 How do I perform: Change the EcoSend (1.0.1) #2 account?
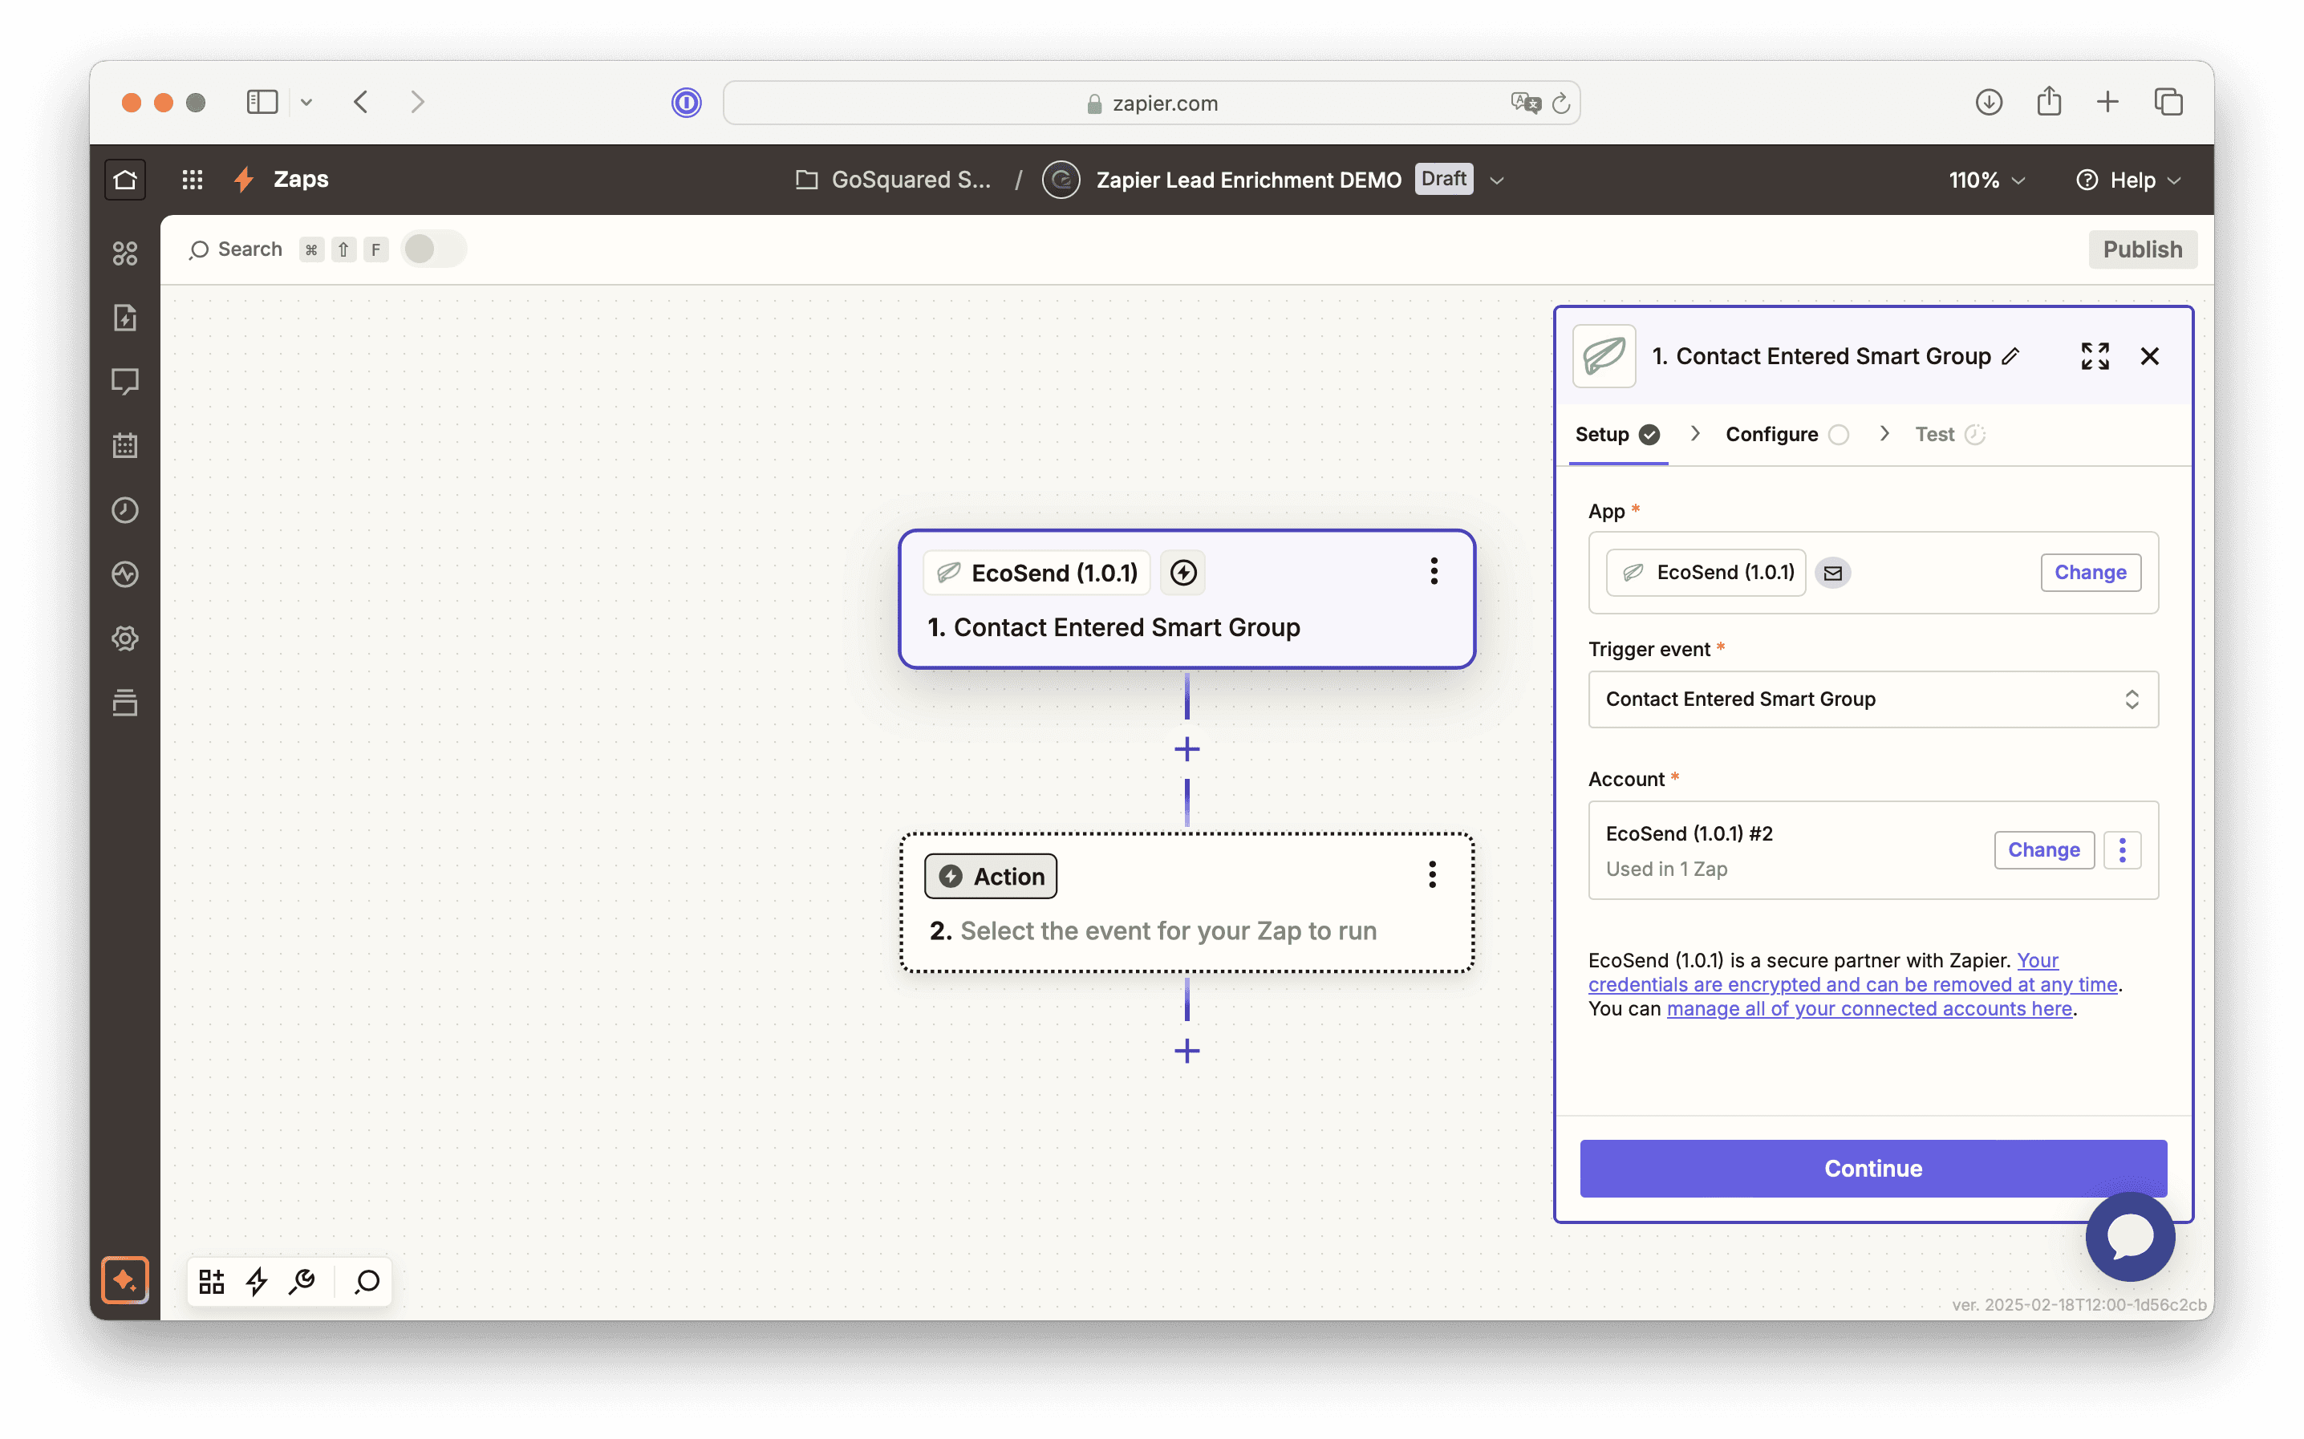coord(2042,850)
